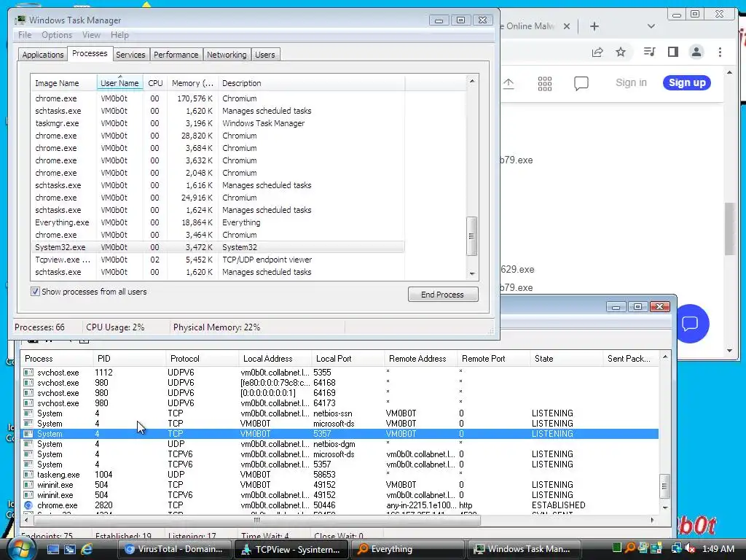Click Everything search tray icon
The height and width of the screenshot is (560, 746).
(630, 548)
